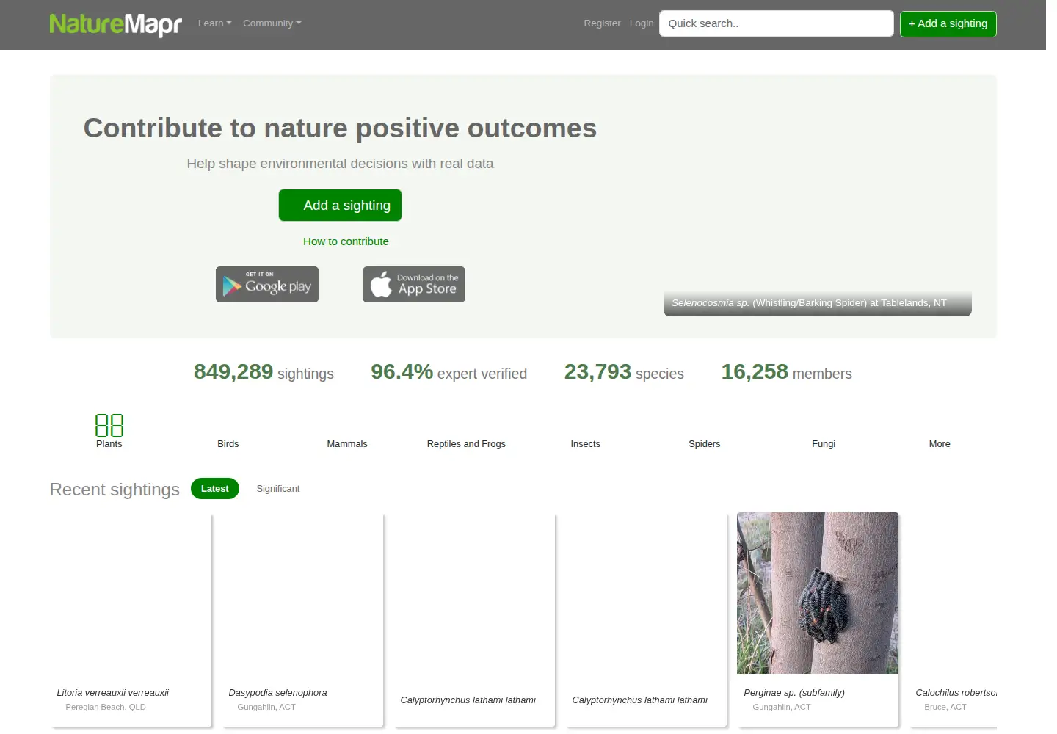Open the Reptiles and Frogs category
Image resolution: width=1057 pixels, height=734 pixels.
[x=466, y=443]
